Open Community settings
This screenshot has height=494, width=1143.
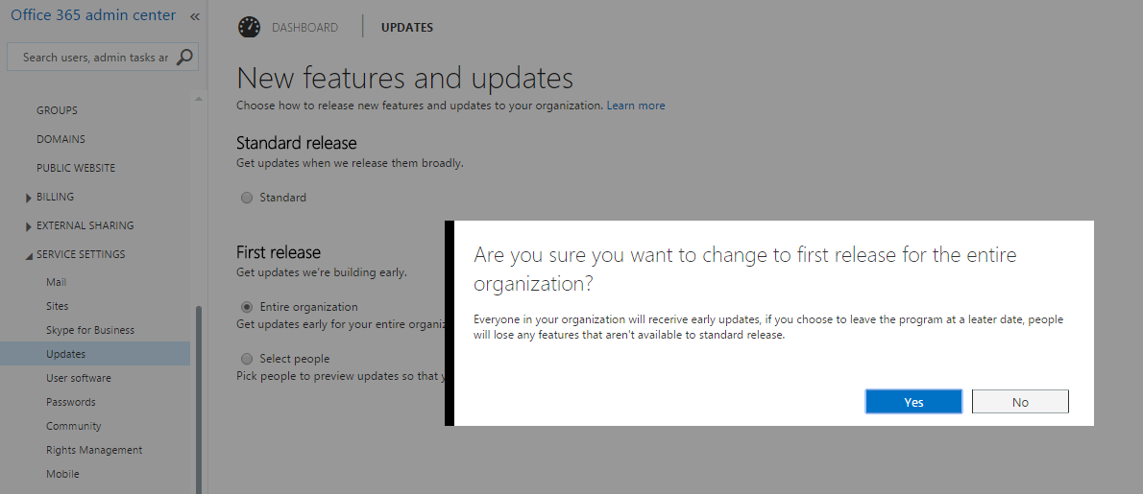click(74, 426)
